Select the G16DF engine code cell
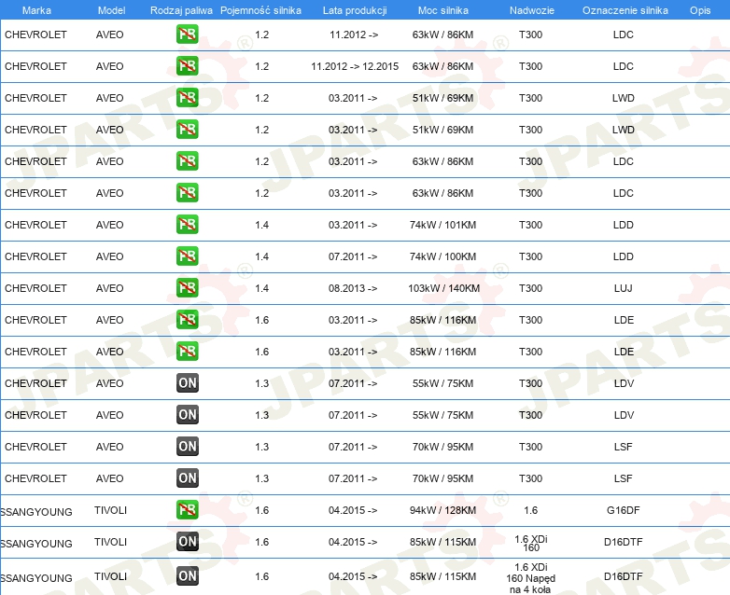 tap(623, 510)
